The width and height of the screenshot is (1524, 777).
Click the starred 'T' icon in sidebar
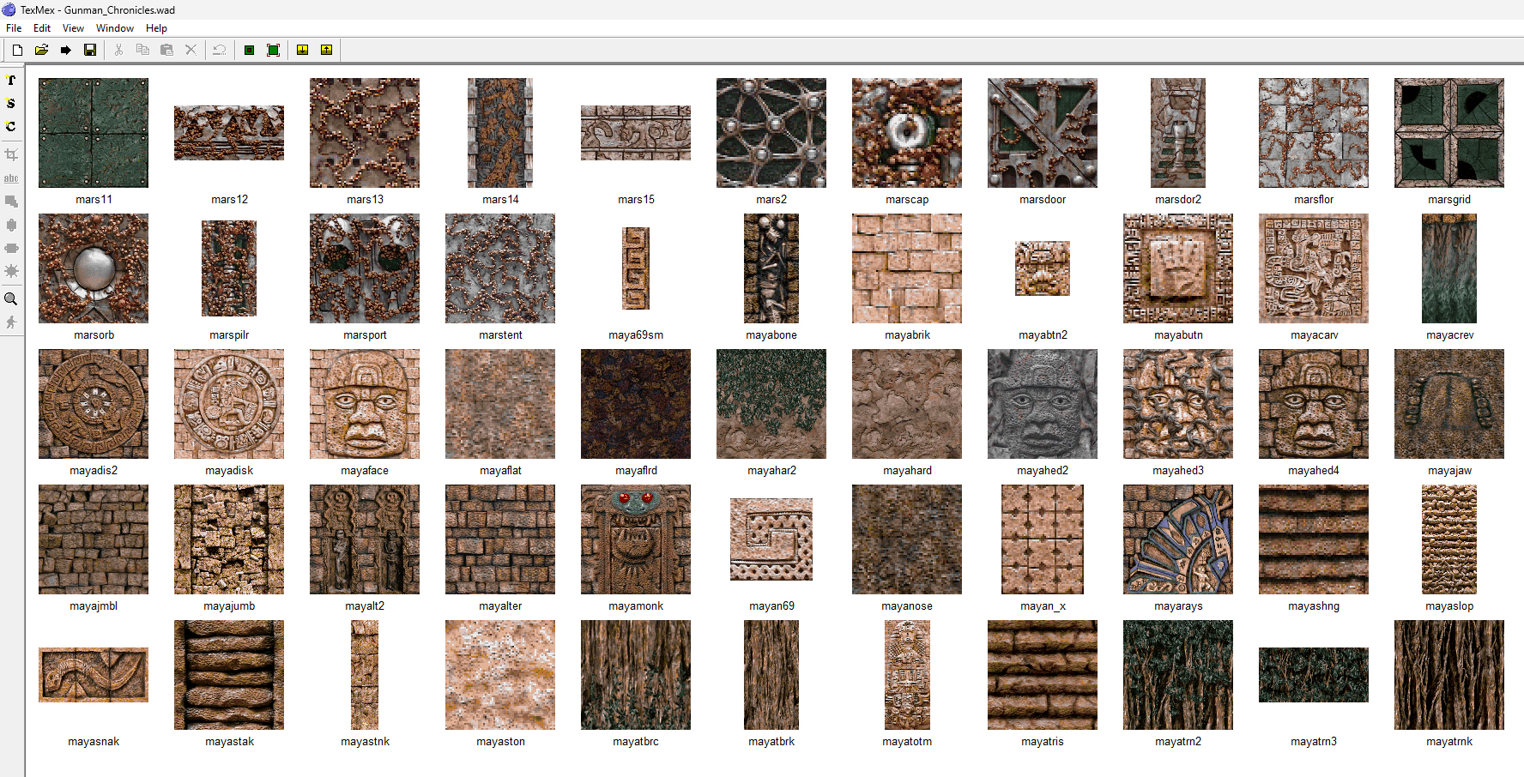tap(11, 80)
